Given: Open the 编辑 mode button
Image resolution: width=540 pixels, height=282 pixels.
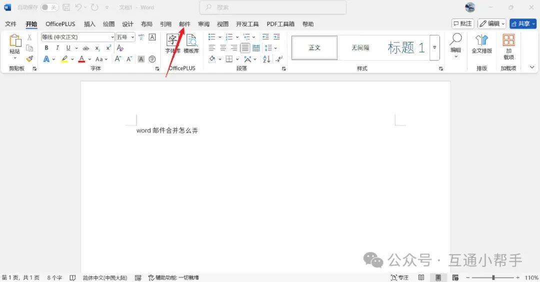Looking at the screenshot, I should 491,23.
